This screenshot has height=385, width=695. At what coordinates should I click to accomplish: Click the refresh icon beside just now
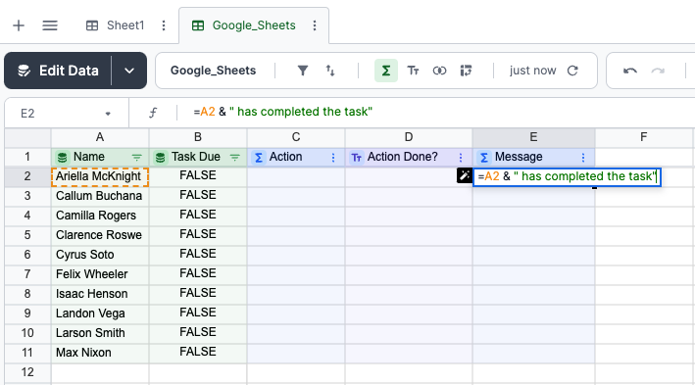click(572, 71)
